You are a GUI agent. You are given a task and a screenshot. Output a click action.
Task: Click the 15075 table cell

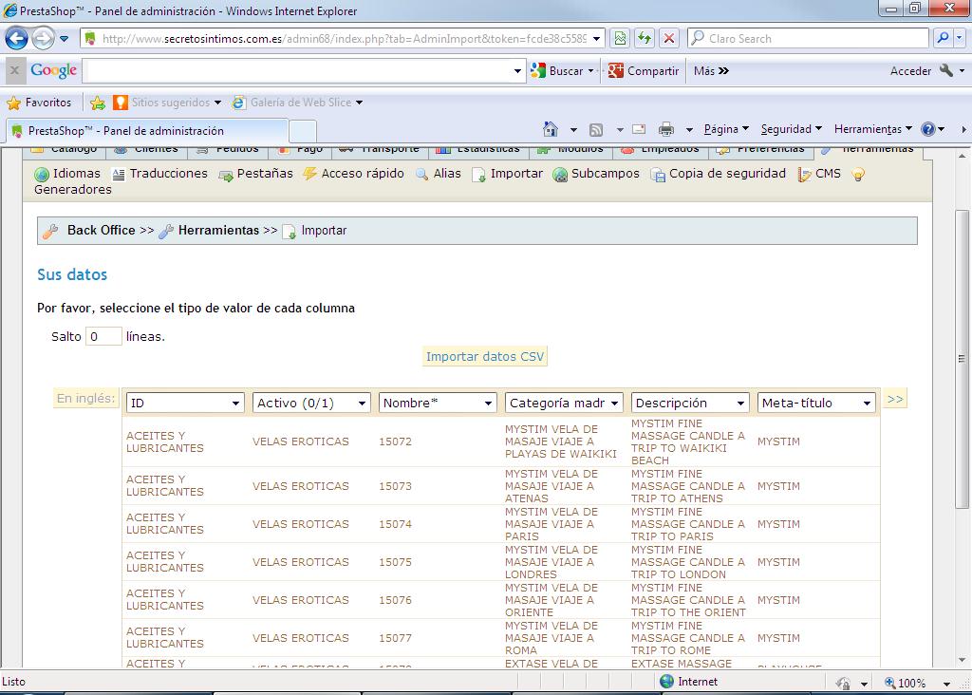click(395, 562)
